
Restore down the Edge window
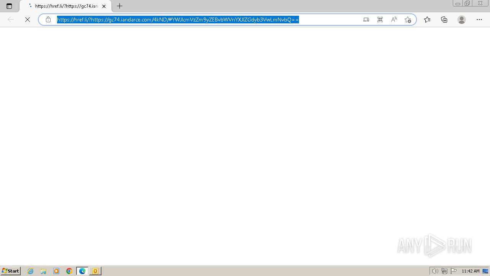coord(467,3)
